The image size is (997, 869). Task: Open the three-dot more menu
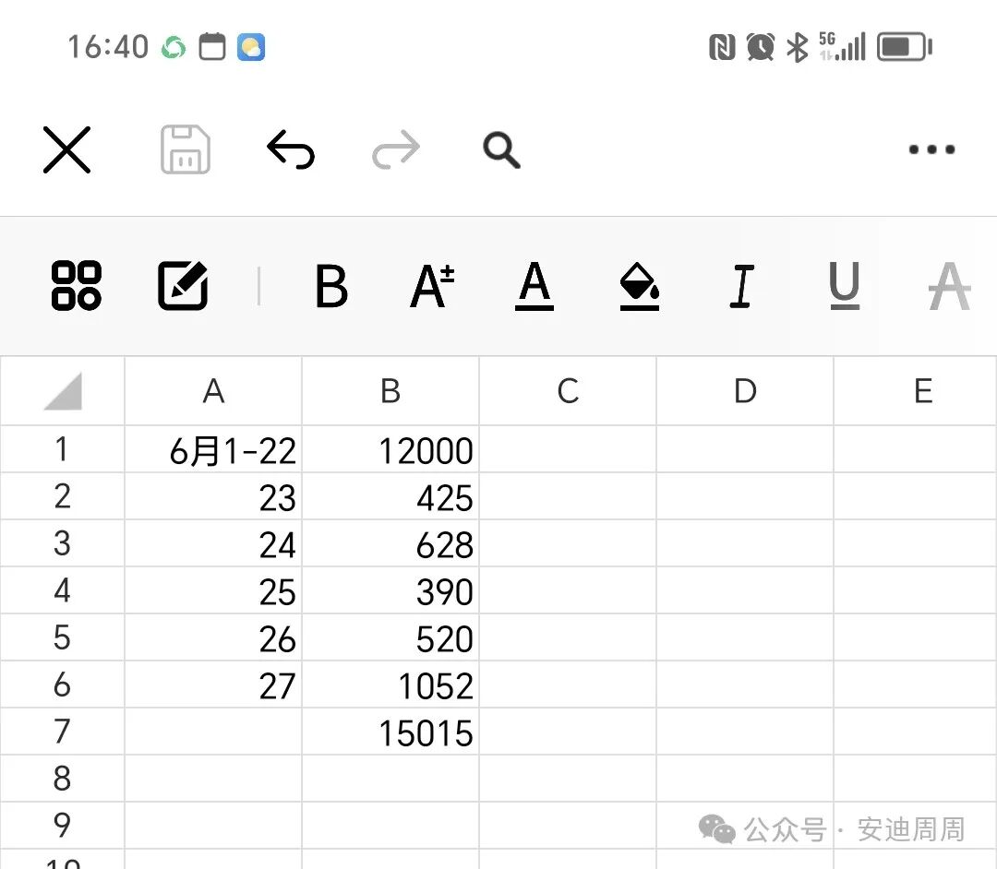pos(931,150)
